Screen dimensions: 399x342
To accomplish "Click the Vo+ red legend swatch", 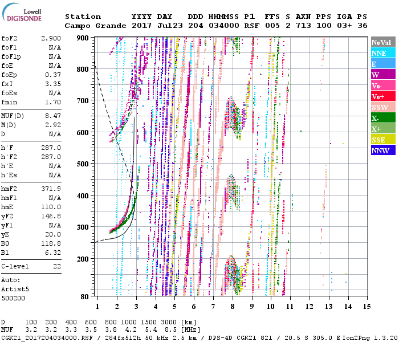I will coord(383,96).
